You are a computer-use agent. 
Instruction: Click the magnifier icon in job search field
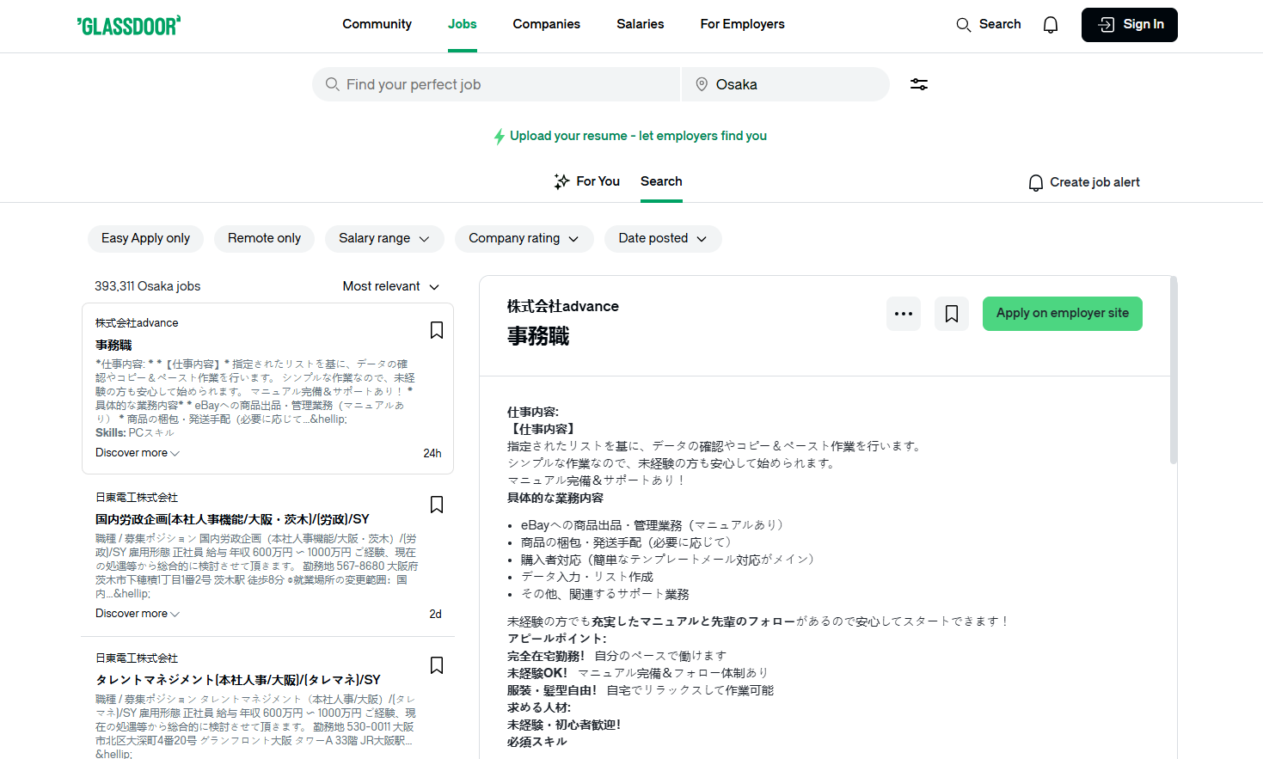[333, 84]
